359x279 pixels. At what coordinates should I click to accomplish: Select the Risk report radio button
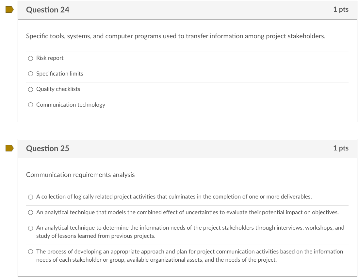pos(30,58)
